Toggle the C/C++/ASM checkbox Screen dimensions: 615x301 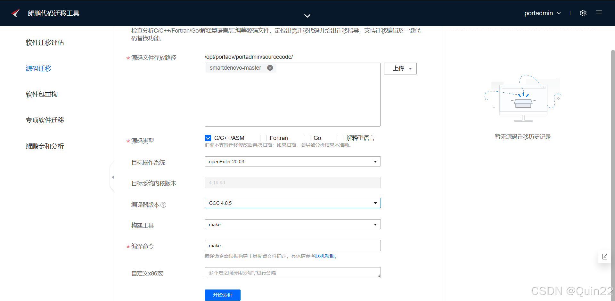click(208, 138)
